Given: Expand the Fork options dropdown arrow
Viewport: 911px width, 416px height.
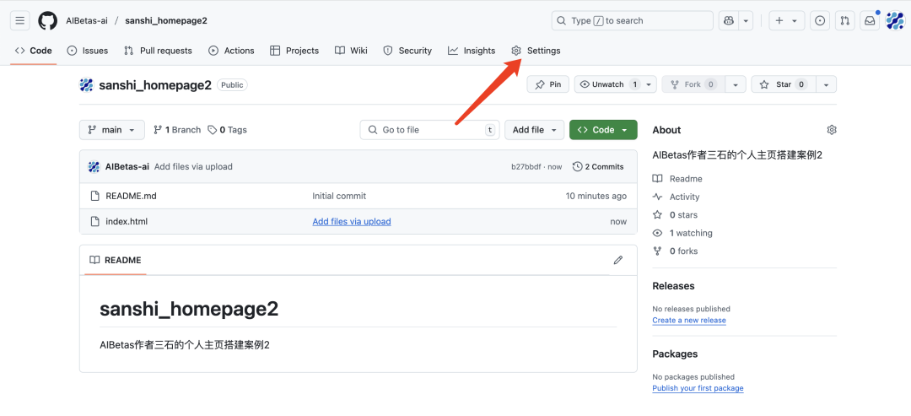Looking at the screenshot, I should pyautogui.click(x=735, y=84).
